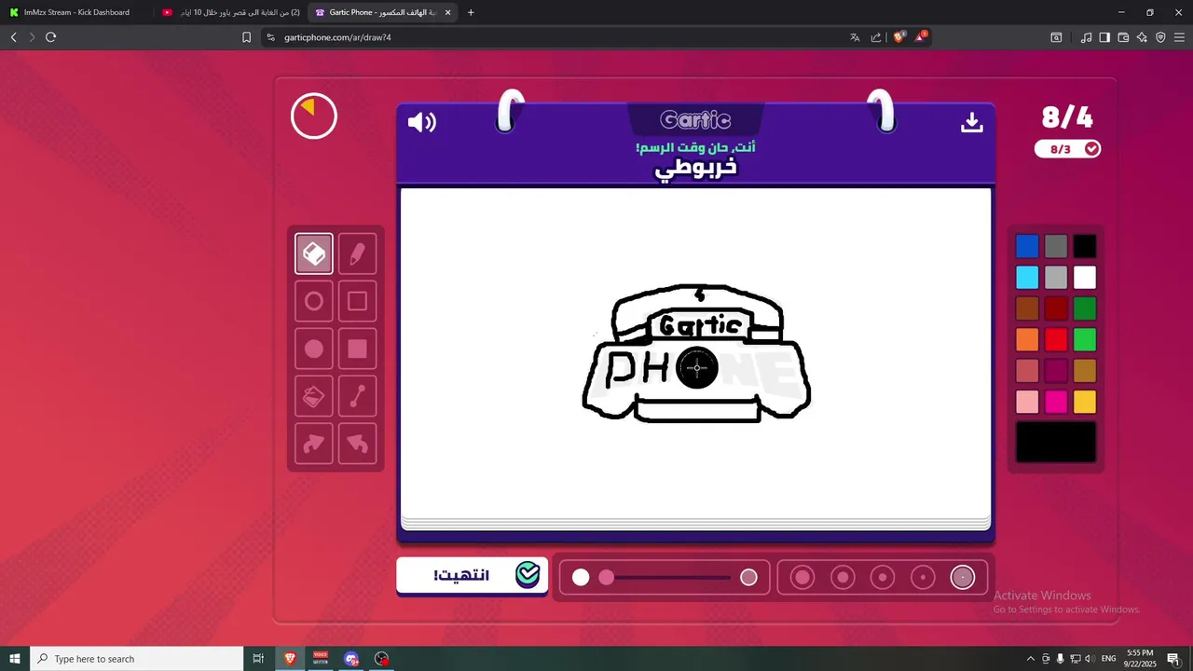1193x671 pixels.
Task: Click the music note media control icon
Action: pos(1086,37)
